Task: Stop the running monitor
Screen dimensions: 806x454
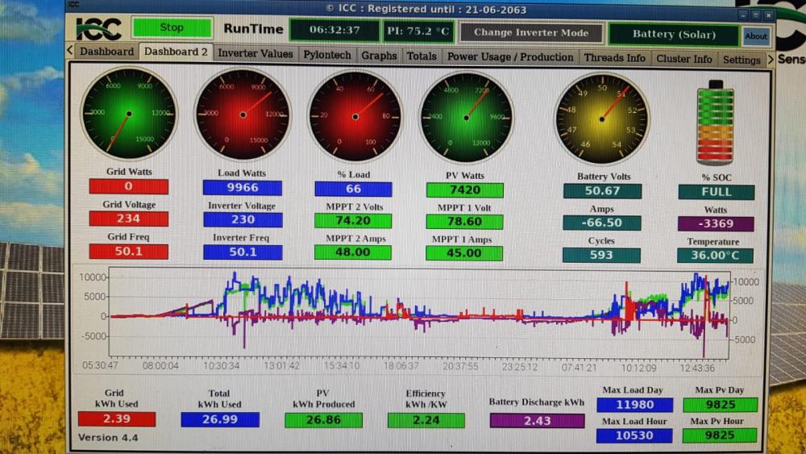Action: tap(172, 27)
